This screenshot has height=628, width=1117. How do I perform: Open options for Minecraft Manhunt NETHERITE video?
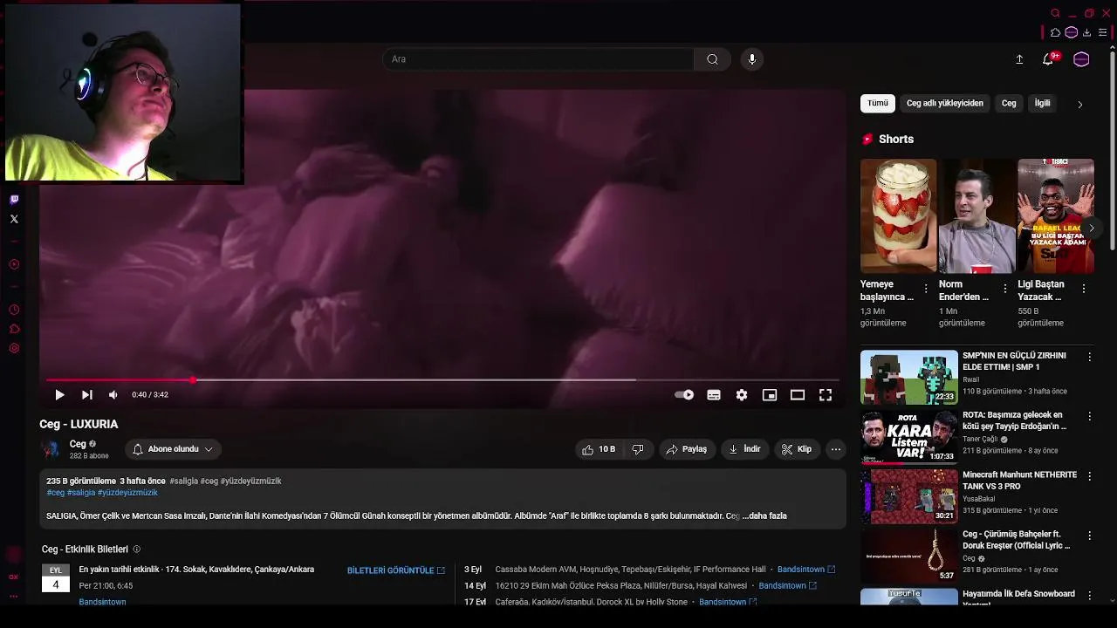(1089, 476)
